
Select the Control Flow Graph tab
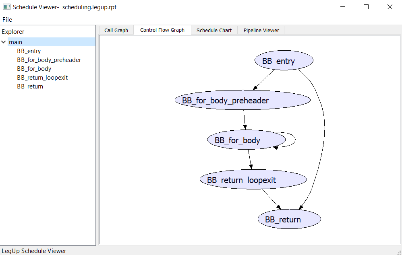162,30
